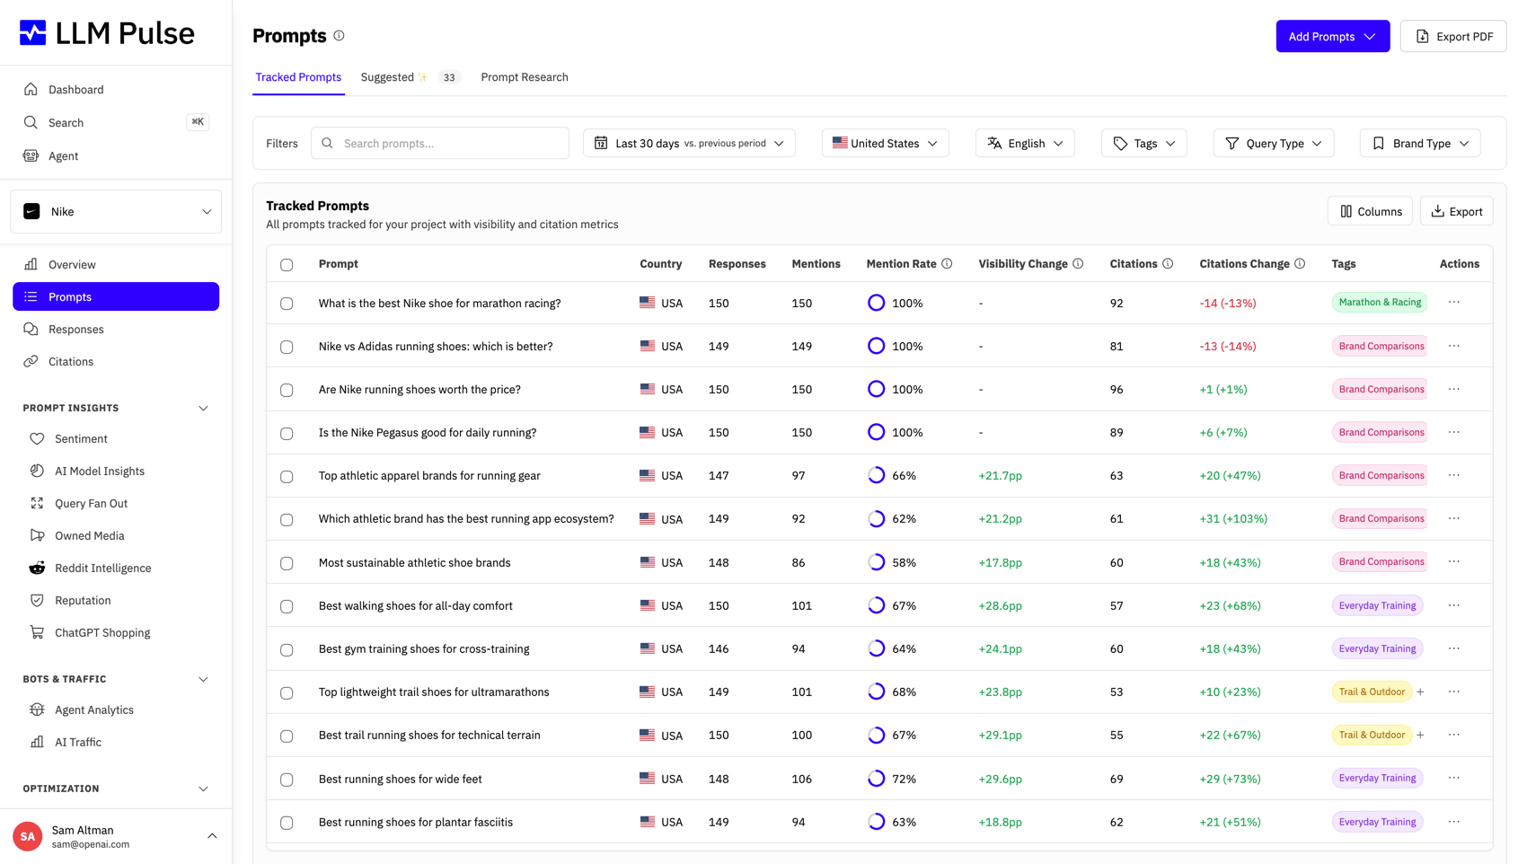Check the marathon racing prompt checkbox
Screen dimensions: 1527x864
[x=287, y=304]
